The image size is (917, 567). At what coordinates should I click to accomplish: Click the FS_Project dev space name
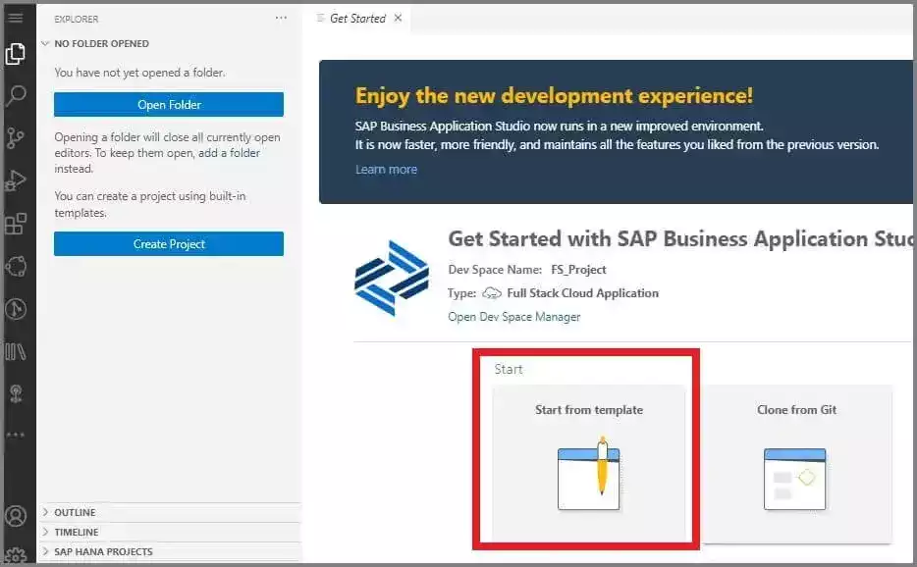(x=578, y=270)
